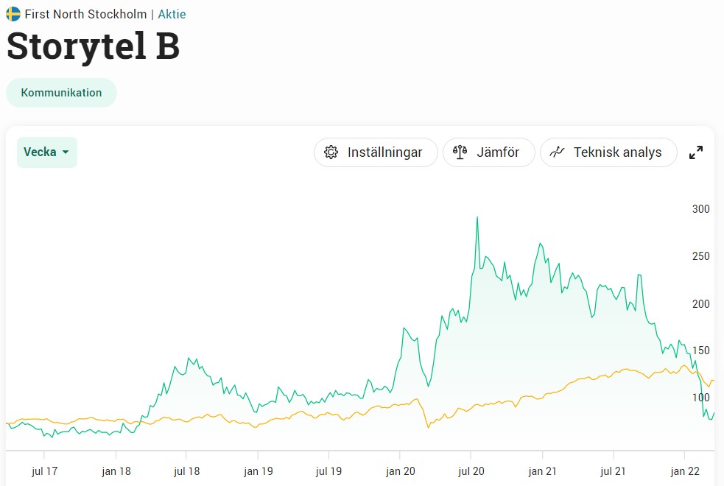Follow the Aktie link
The image size is (724, 486).
click(172, 14)
